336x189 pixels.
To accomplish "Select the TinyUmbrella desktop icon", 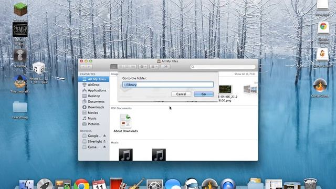I will pos(20,82).
